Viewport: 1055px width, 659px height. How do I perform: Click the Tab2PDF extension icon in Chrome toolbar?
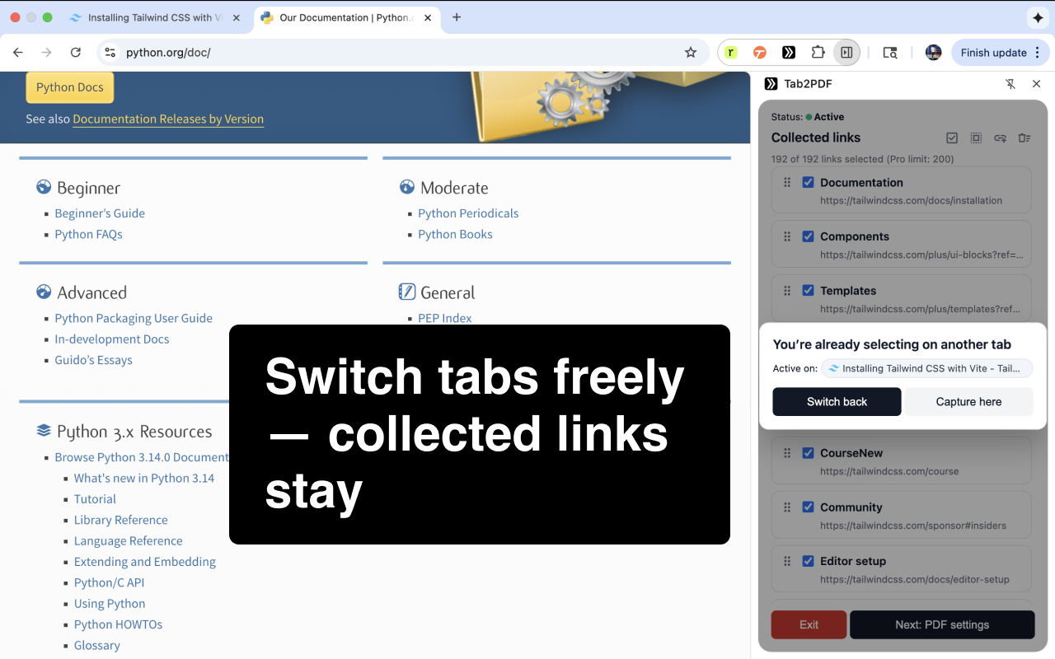point(789,52)
